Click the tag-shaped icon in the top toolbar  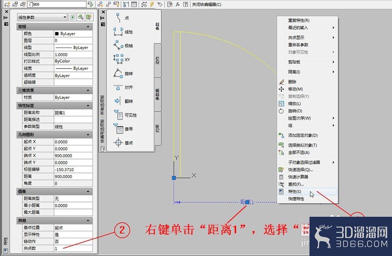tap(160, 4)
